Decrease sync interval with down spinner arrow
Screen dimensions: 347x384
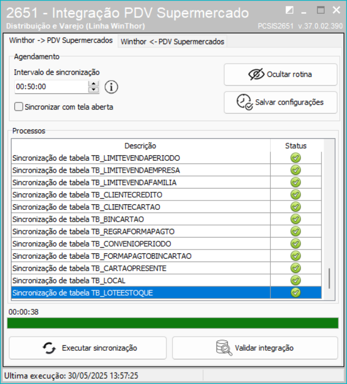[x=94, y=90]
